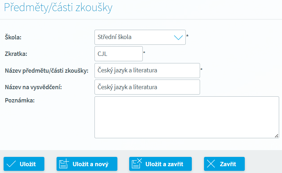
Task: Click the X icon on Zavřít
Action: click(211, 164)
